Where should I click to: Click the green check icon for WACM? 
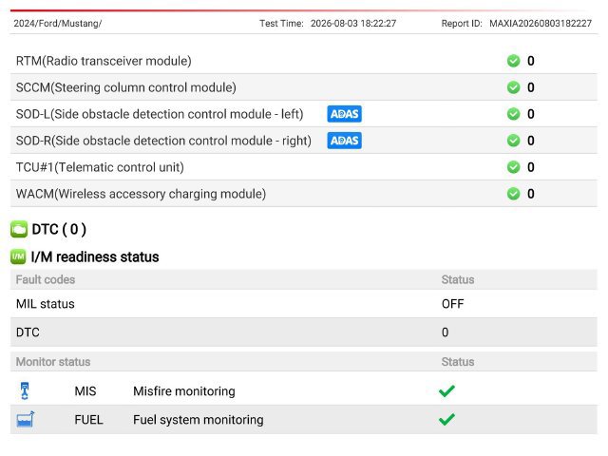[x=513, y=194]
